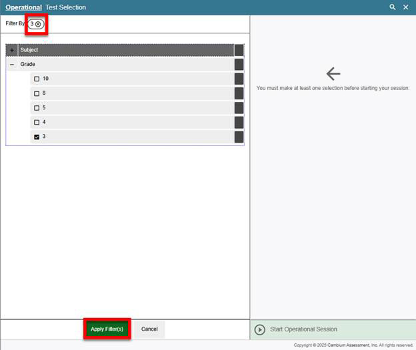Click the Cambium Assessment copyright text
Viewport: 416px width, 350px height.
(x=353, y=345)
